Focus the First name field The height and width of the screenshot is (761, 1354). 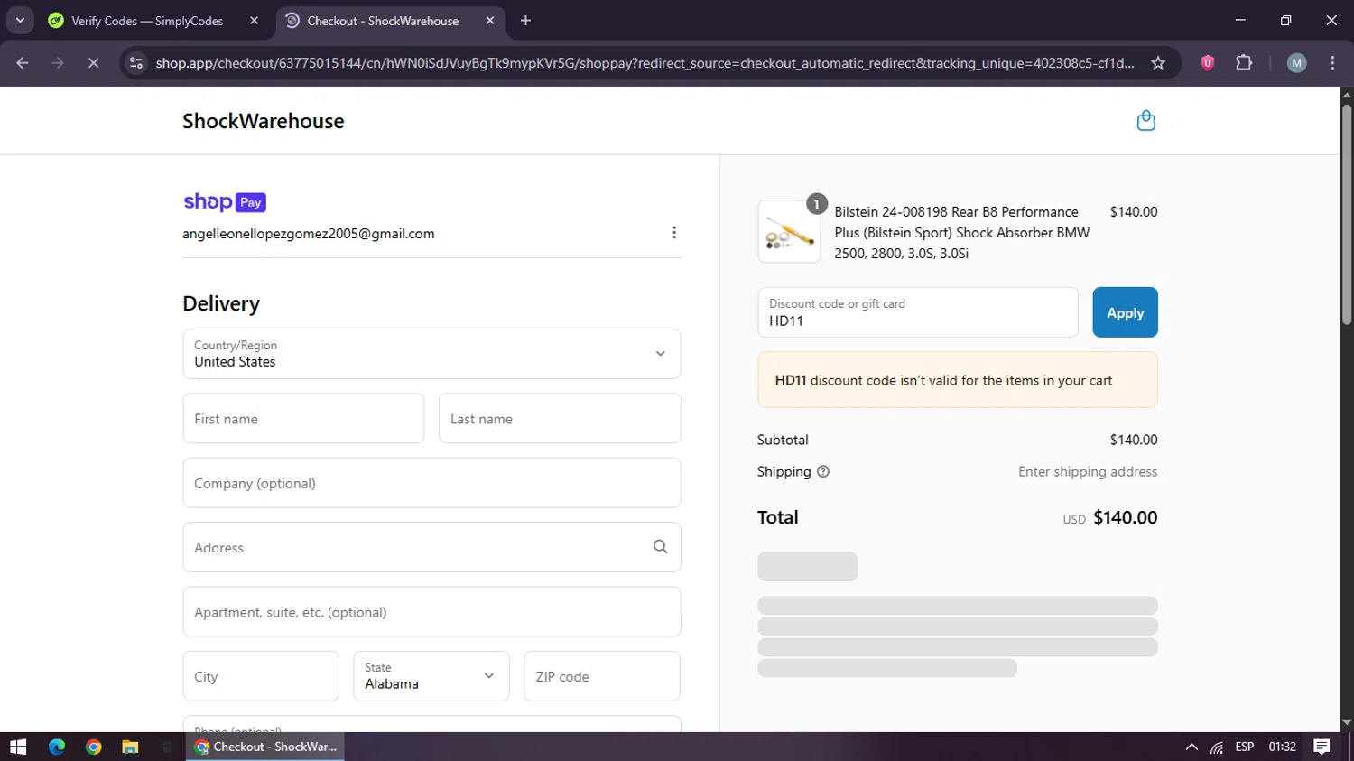[303, 418]
